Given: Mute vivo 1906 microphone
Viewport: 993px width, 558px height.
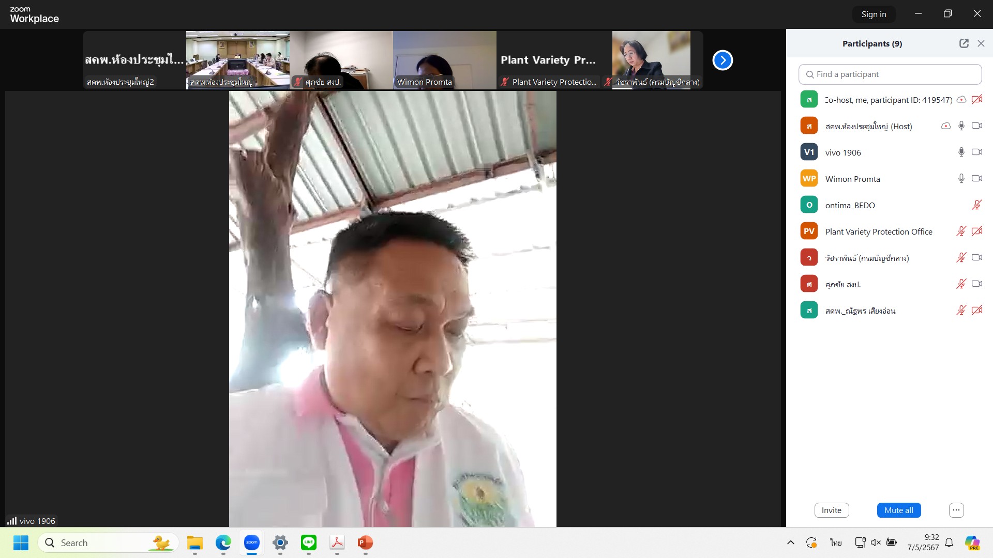Looking at the screenshot, I should pos(961,152).
